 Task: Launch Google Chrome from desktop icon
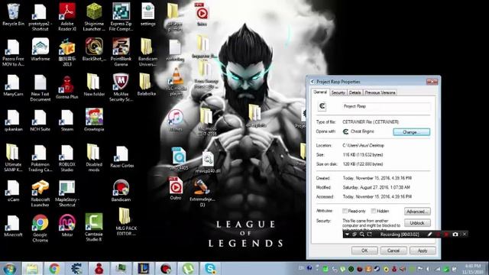(x=40, y=228)
